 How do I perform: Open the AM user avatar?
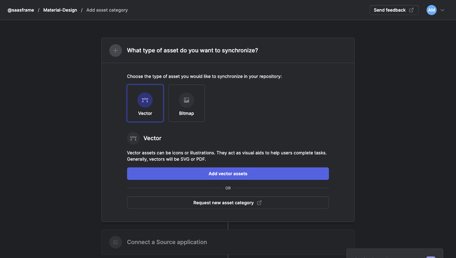pos(431,10)
